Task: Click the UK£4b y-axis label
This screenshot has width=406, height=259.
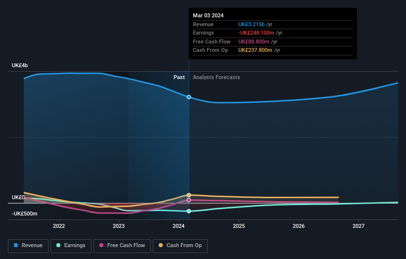Action: (x=20, y=65)
